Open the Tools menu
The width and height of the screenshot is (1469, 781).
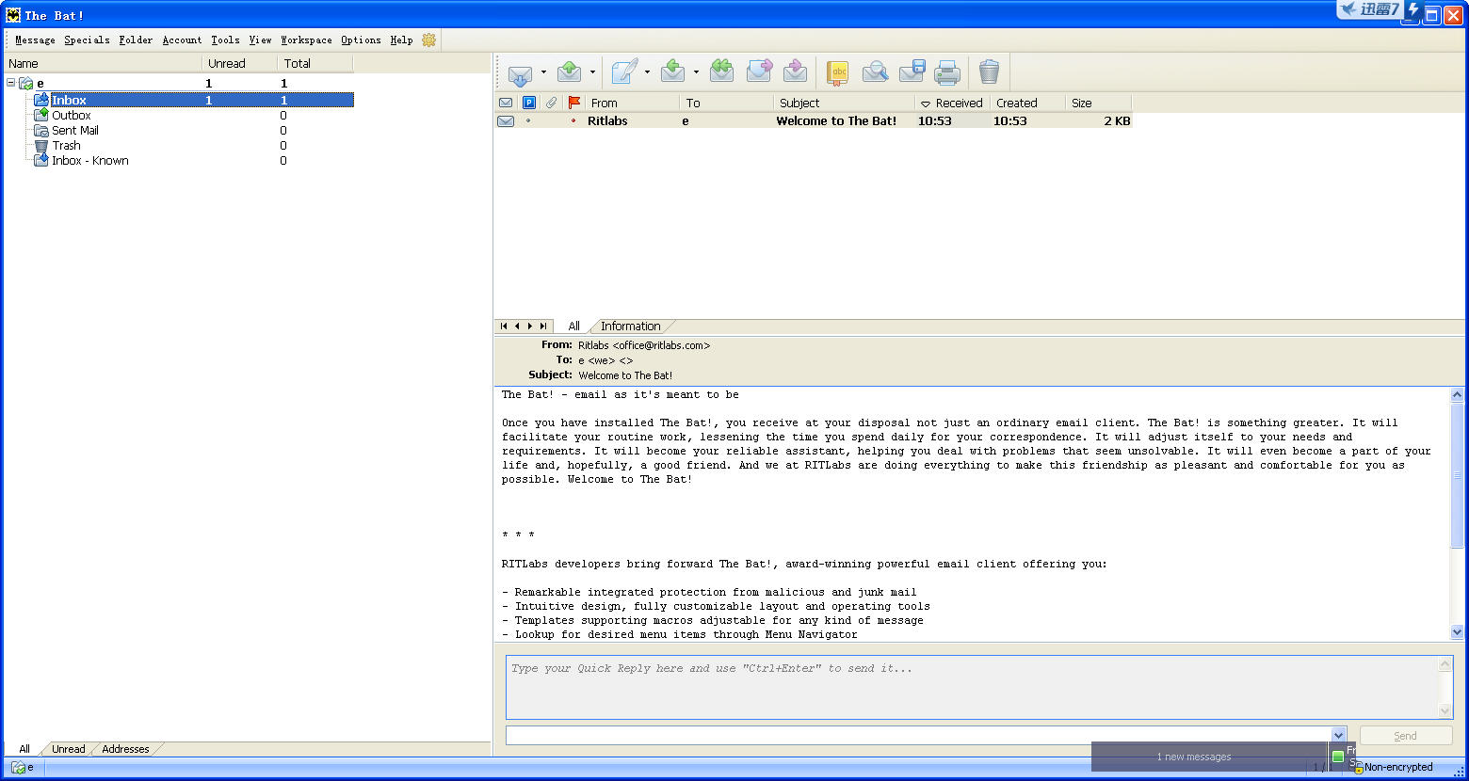(x=225, y=40)
